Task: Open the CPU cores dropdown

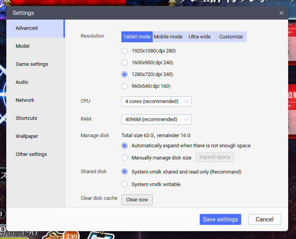Action: [x=157, y=101]
